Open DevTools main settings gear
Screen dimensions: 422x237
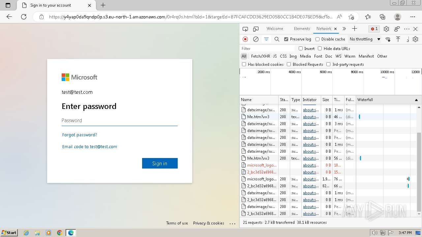click(386, 29)
